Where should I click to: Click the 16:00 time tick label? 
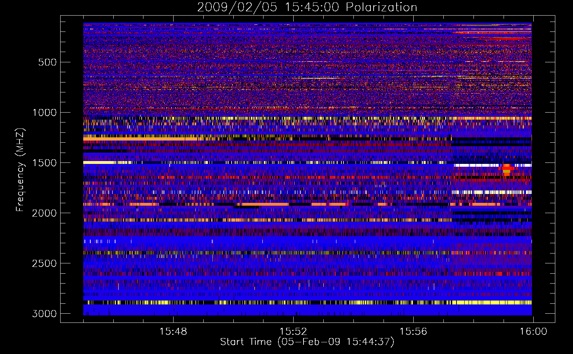click(x=533, y=332)
